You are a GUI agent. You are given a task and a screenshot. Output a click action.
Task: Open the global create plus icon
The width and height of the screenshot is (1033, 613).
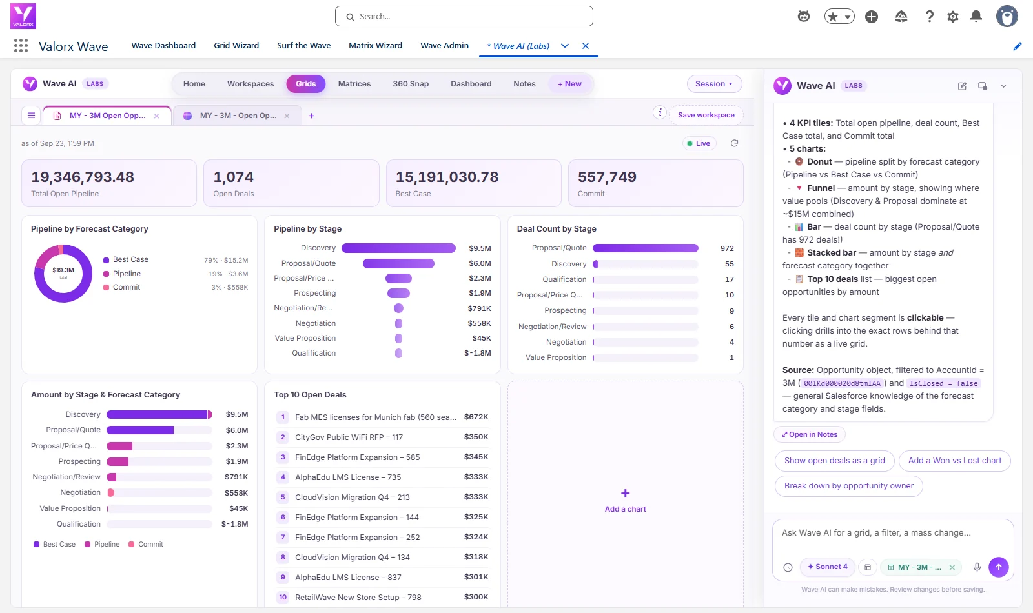click(x=872, y=17)
